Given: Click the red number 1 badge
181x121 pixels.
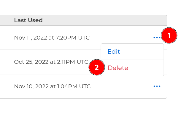Looking at the screenshot, I should [x=169, y=36].
